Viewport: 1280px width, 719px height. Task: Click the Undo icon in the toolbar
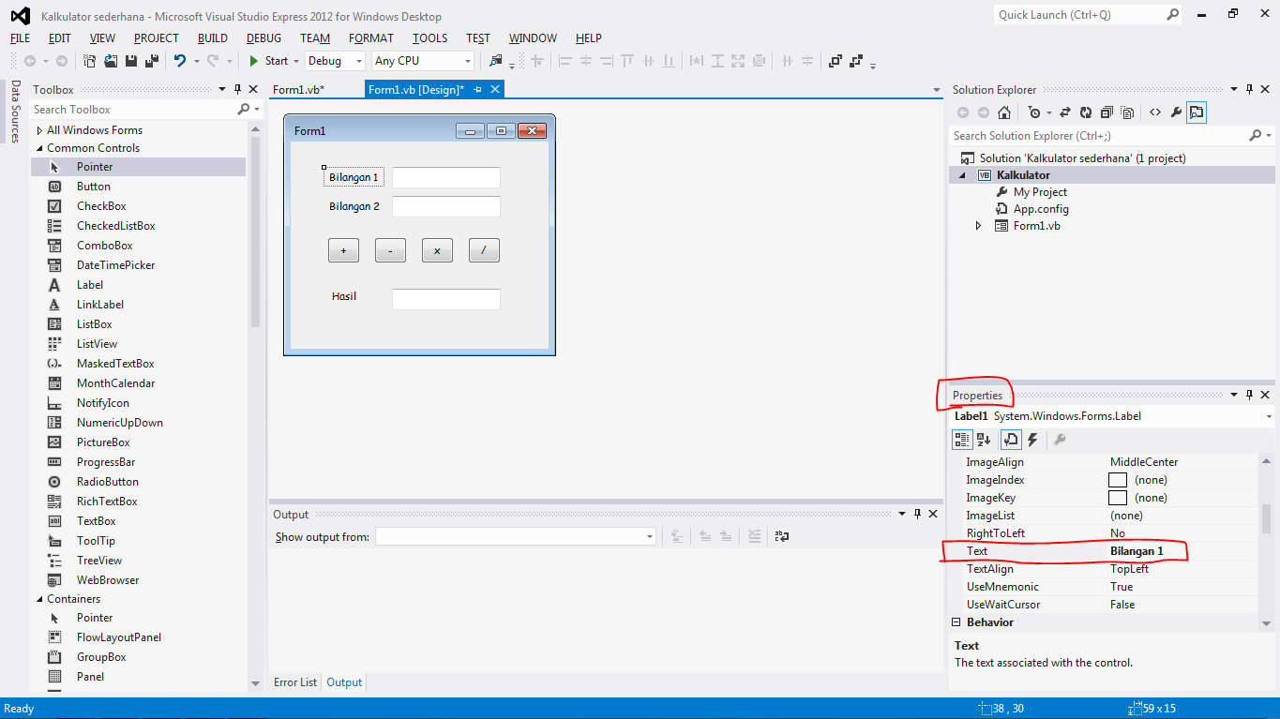(179, 60)
